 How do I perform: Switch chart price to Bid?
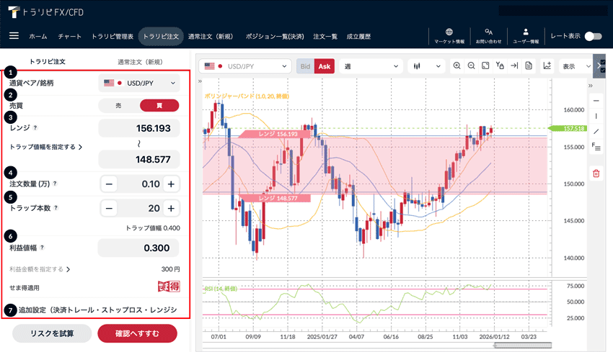coord(305,66)
